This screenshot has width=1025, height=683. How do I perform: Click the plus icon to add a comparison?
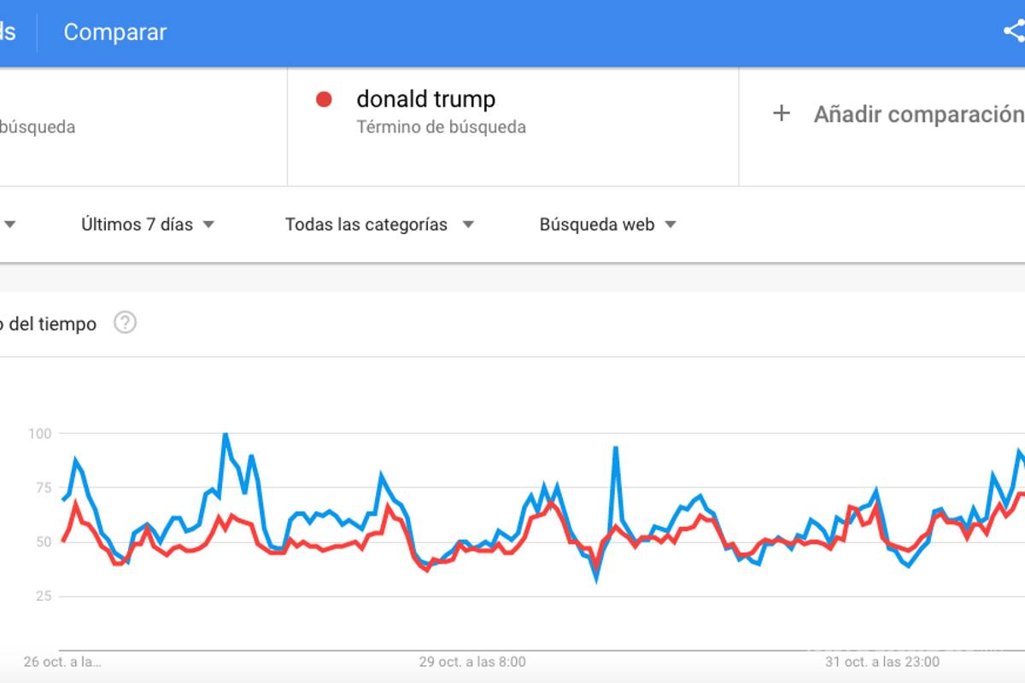[782, 113]
